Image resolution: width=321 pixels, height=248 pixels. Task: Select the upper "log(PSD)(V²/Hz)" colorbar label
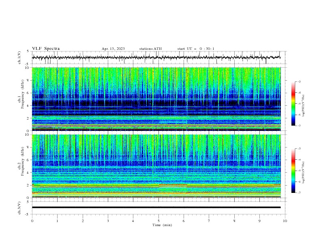(x=303, y=105)
